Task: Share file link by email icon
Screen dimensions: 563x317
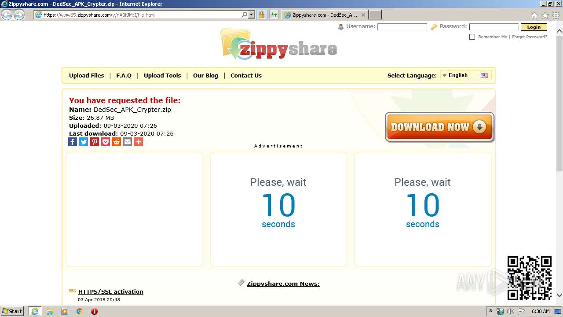Action: pos(128,142)
